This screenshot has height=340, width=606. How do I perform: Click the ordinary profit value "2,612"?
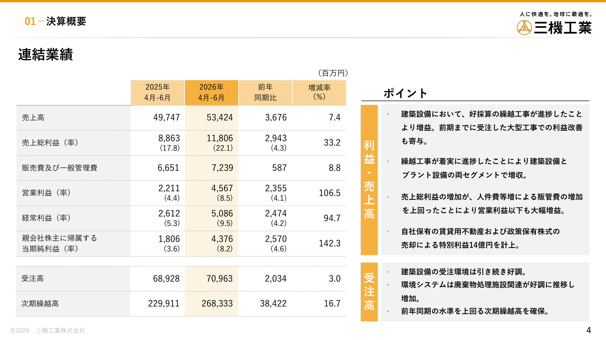[x=169, y=213]
